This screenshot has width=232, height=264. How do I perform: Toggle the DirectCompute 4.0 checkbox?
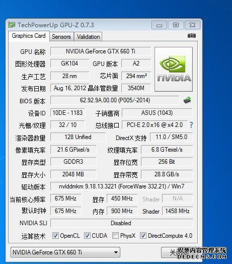pos(143,236)
